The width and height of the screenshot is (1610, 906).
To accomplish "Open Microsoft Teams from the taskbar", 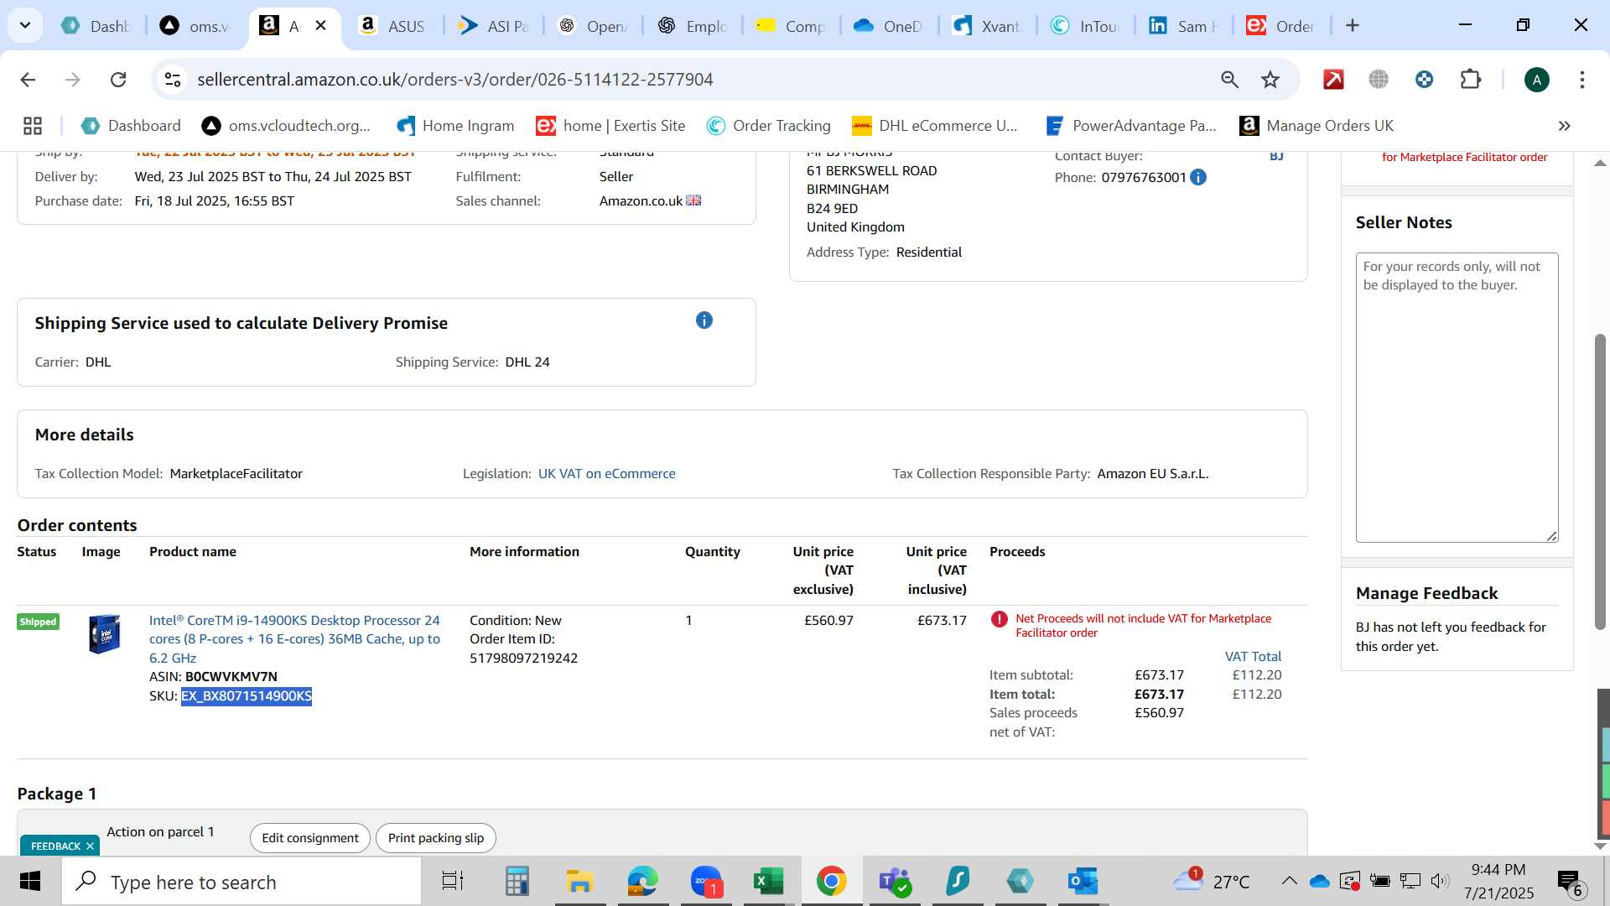I will pos(894,882).
